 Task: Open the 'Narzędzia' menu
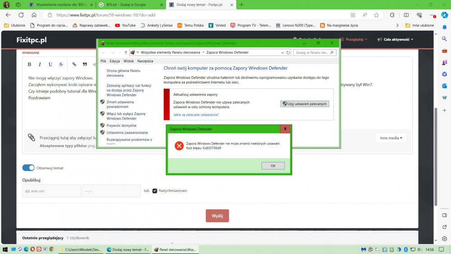(145, 61)
